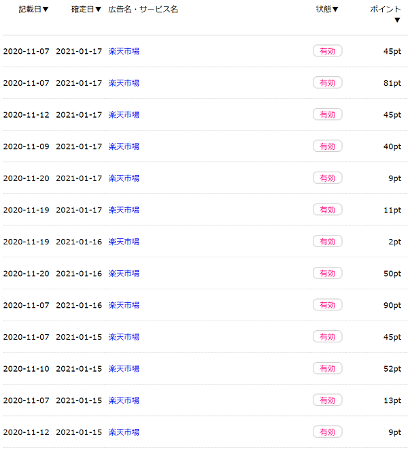Select the 有効 status in the 11pt row
Viewport: 408px width, 450px height.
point(327,210)
